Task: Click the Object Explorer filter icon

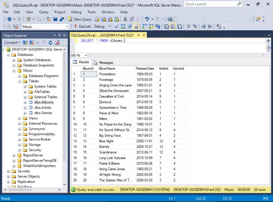Action: (x=44, y=43)
